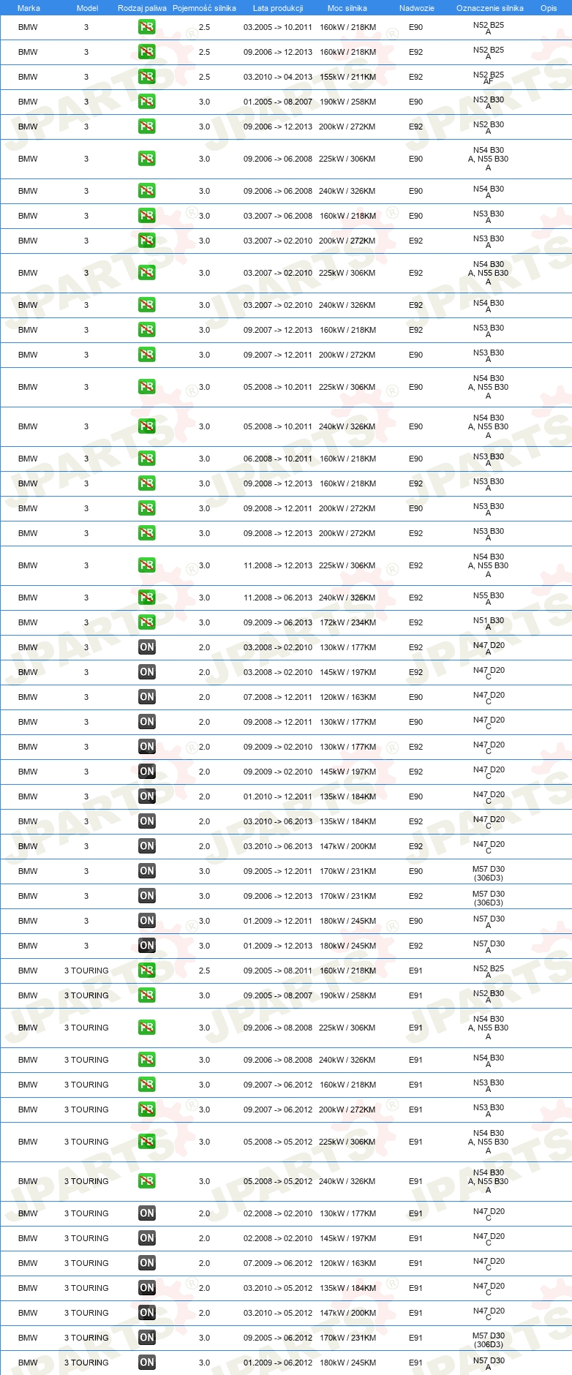Click the date cell 09.2005 -> 06.2012
The image size is (572, 1375).
pos(278,1338)
